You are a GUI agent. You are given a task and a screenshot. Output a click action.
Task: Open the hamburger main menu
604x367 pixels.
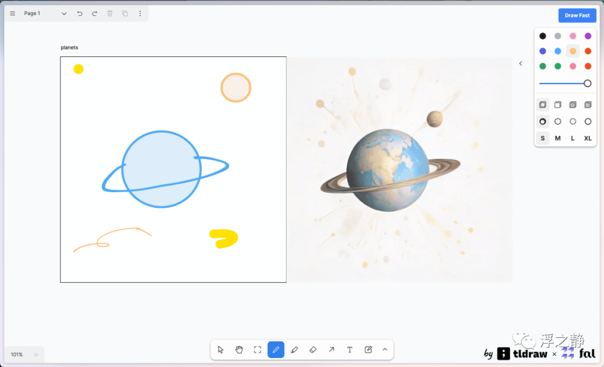tap(13, 13)
